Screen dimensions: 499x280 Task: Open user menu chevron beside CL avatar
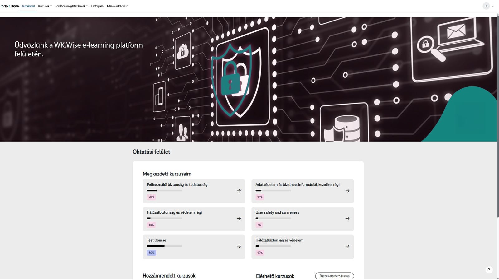(x=493, y=6)
